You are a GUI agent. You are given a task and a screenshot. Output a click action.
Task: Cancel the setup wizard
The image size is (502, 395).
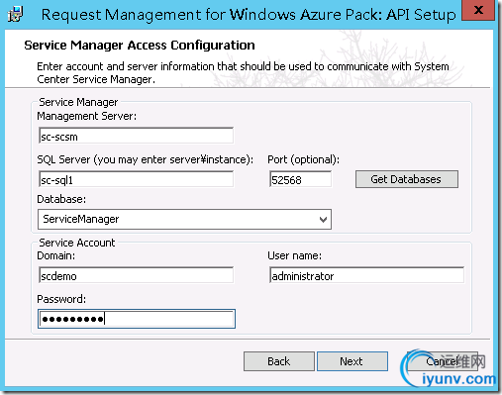(443, 361)
